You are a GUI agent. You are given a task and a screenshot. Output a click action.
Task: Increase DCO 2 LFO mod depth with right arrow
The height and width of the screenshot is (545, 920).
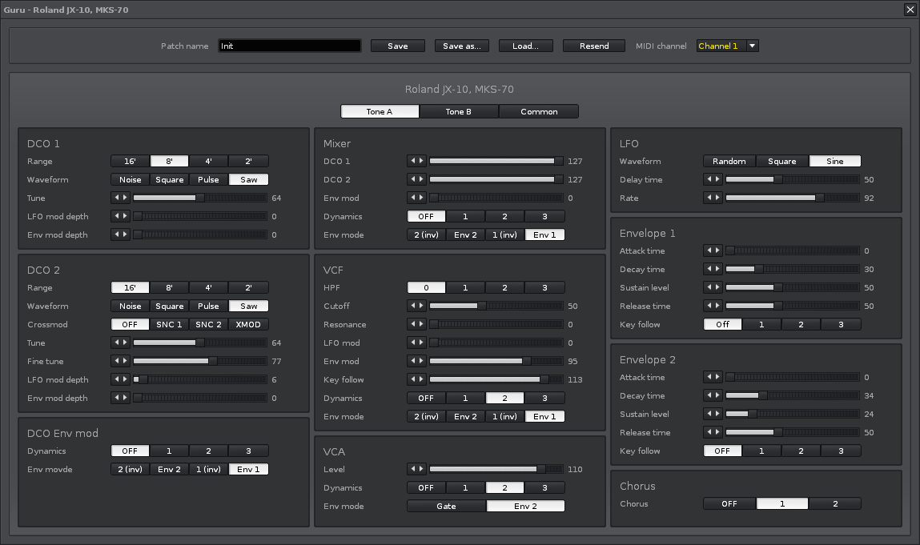[124, 379]
